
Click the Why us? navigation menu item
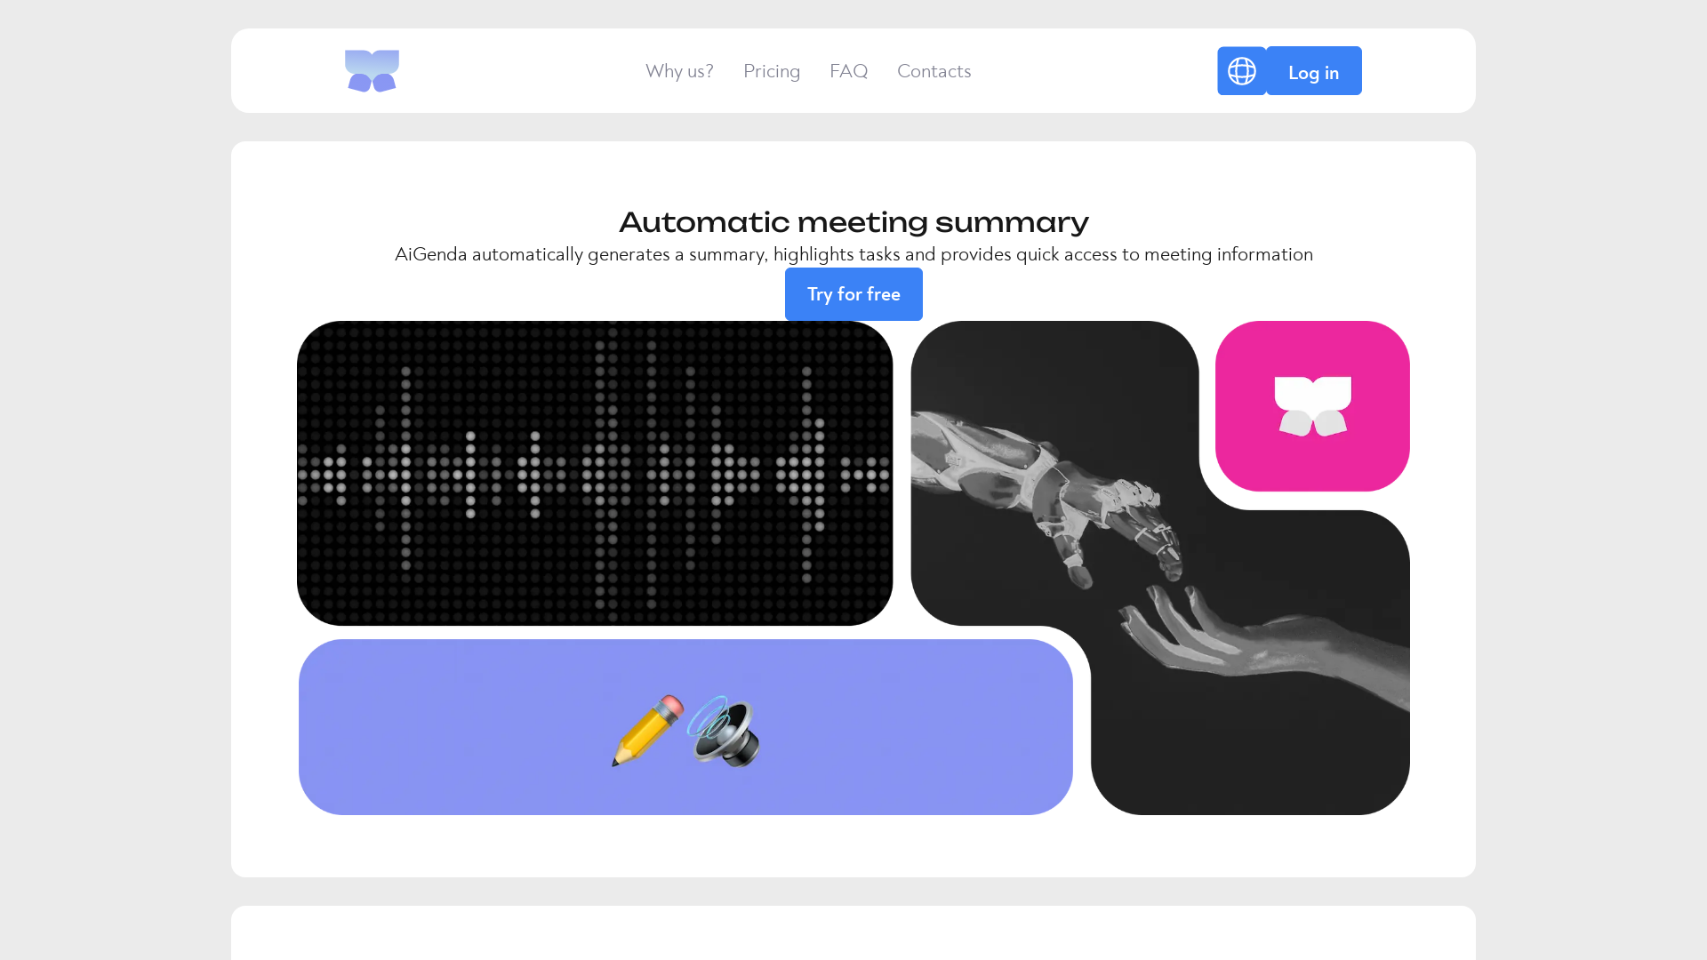(679, 70)
